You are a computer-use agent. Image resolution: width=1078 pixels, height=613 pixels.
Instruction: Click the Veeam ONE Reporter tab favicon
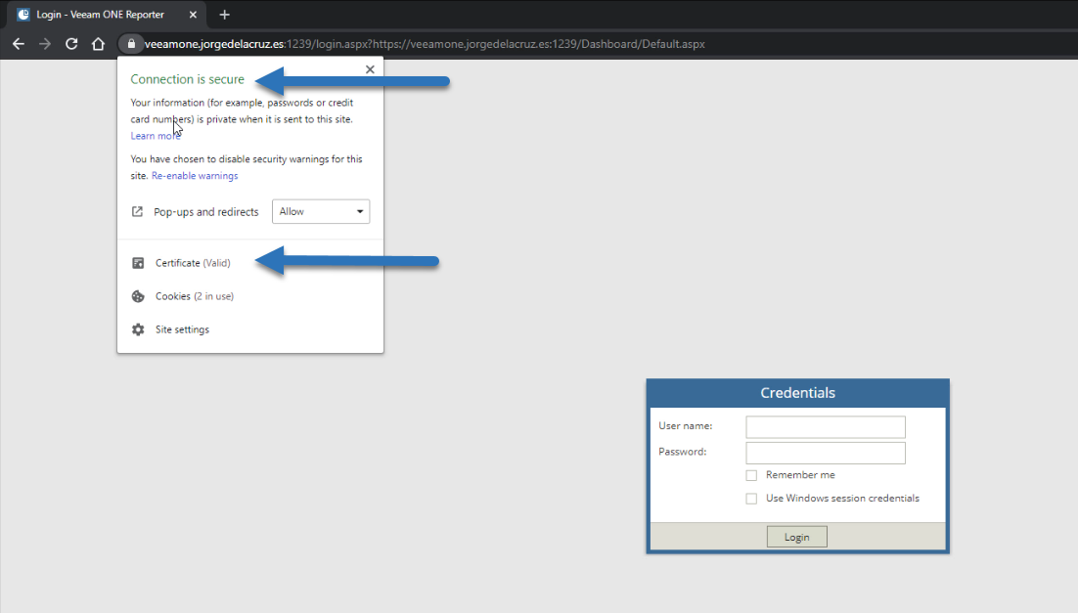[x=23, y=15]
